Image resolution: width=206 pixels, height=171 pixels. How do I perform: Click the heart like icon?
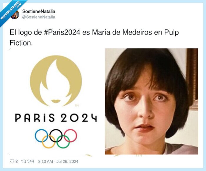tap(12, 161)
